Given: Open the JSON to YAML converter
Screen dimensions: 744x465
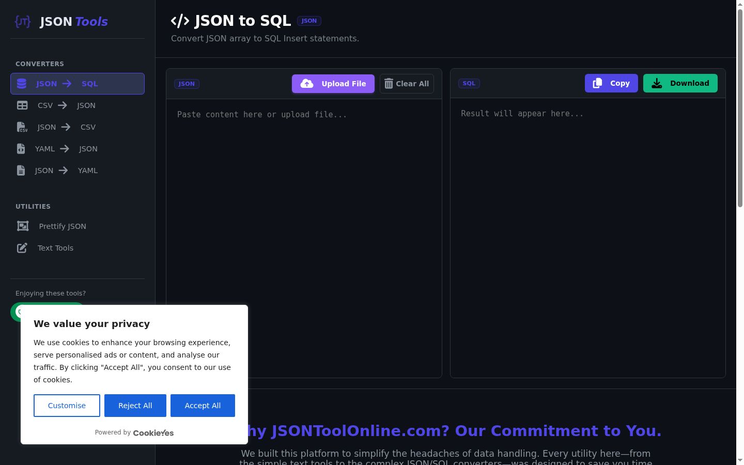Looking at the screenshot, I should coord(78,171).
